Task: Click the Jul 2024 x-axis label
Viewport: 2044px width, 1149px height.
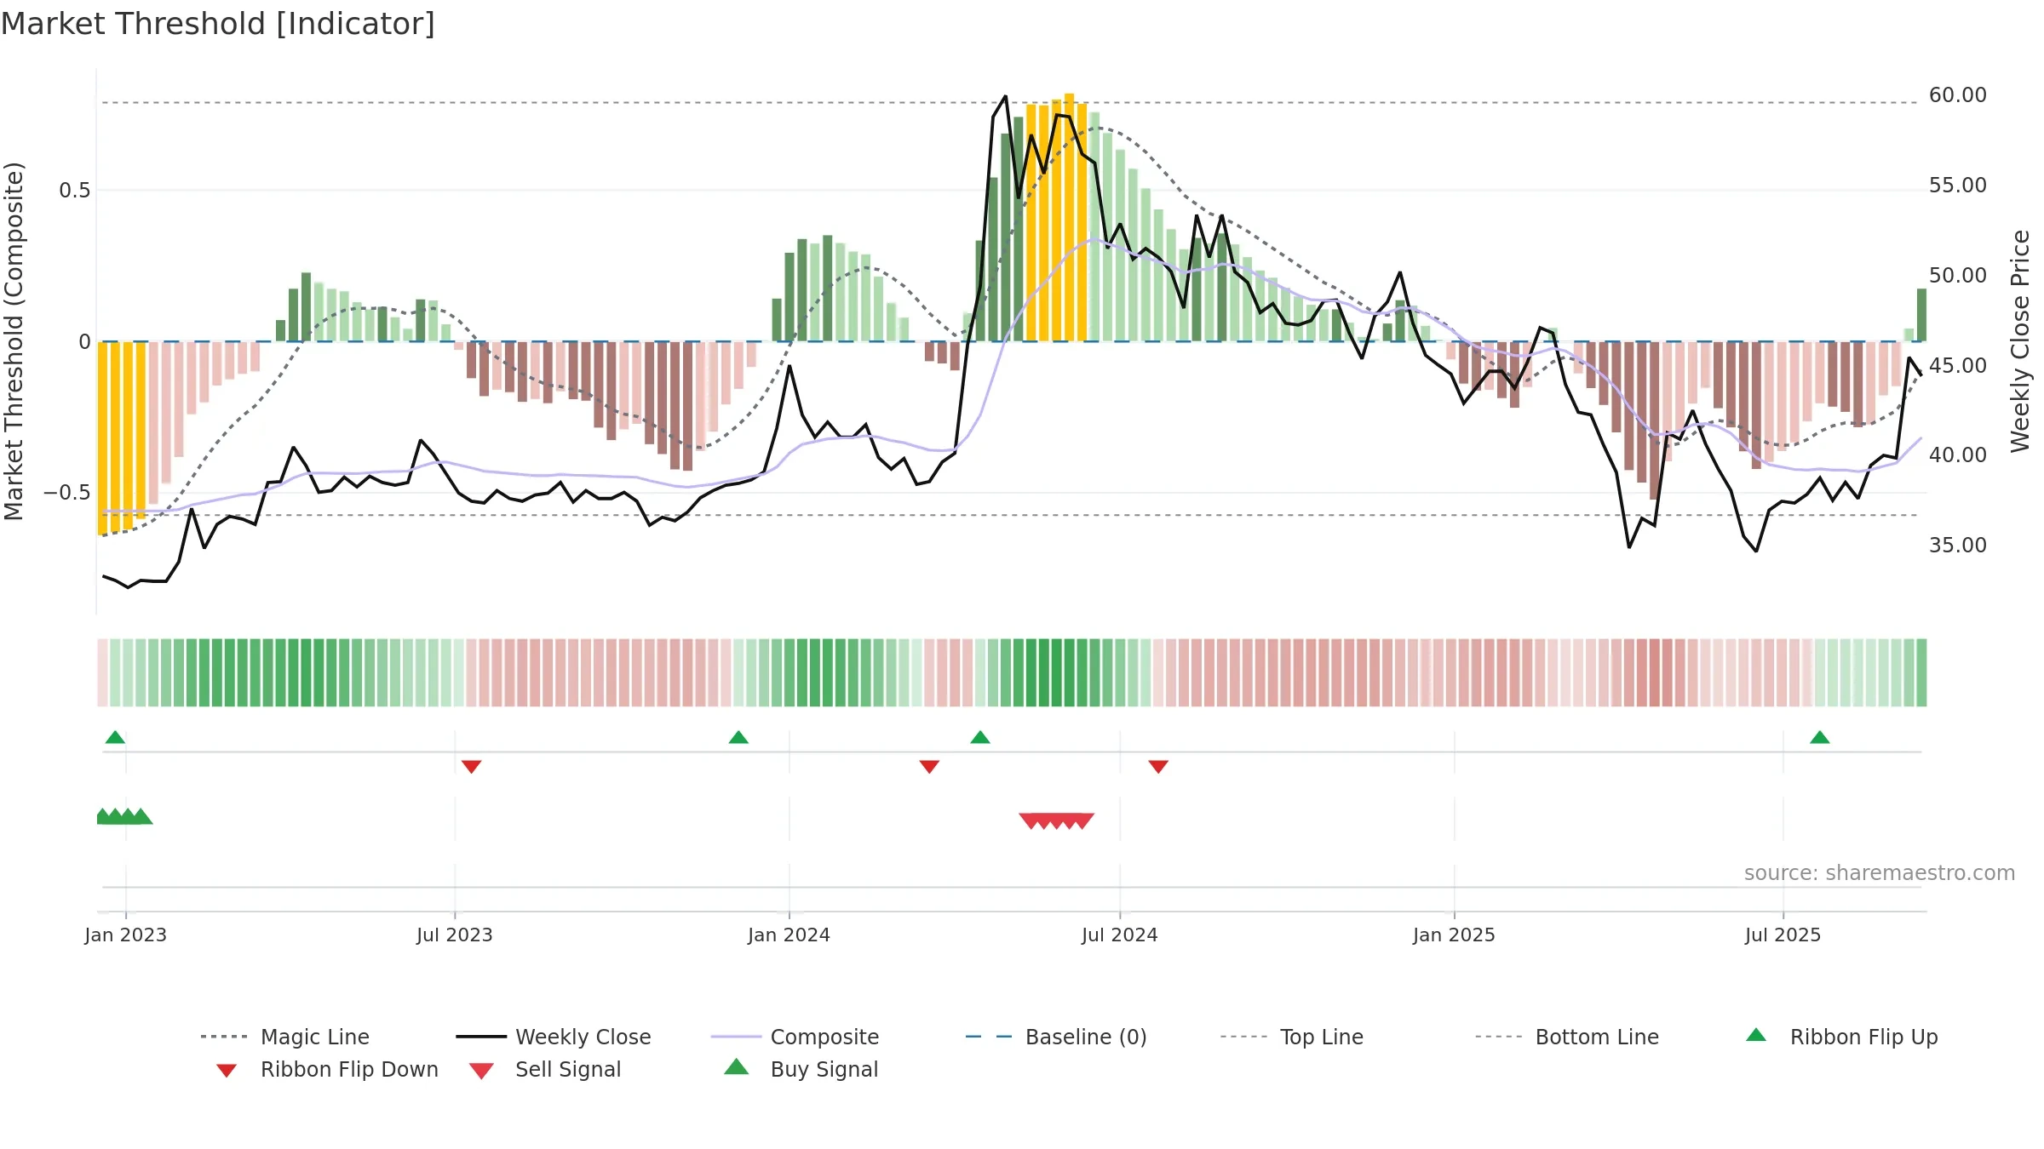Action: [1120, 935]
